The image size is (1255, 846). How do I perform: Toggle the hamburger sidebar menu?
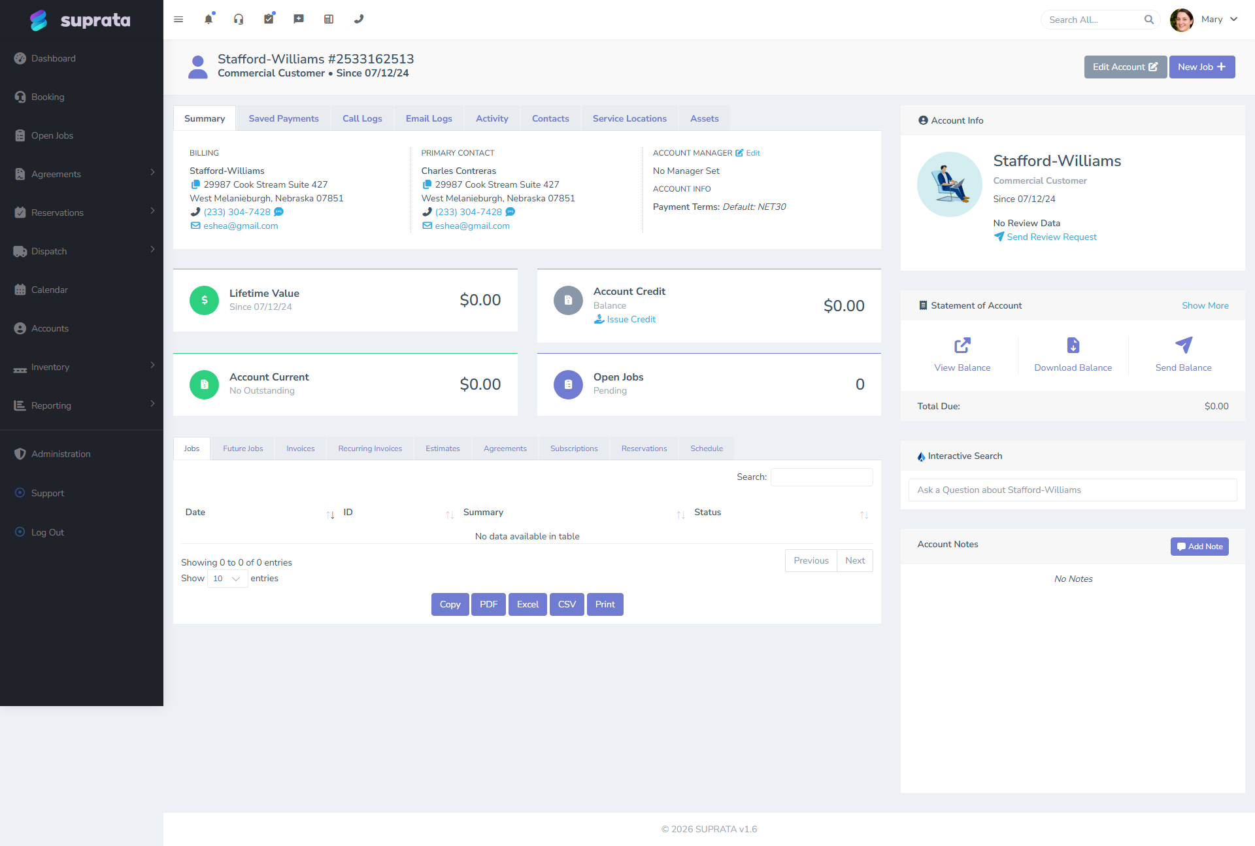coord(178,20)
